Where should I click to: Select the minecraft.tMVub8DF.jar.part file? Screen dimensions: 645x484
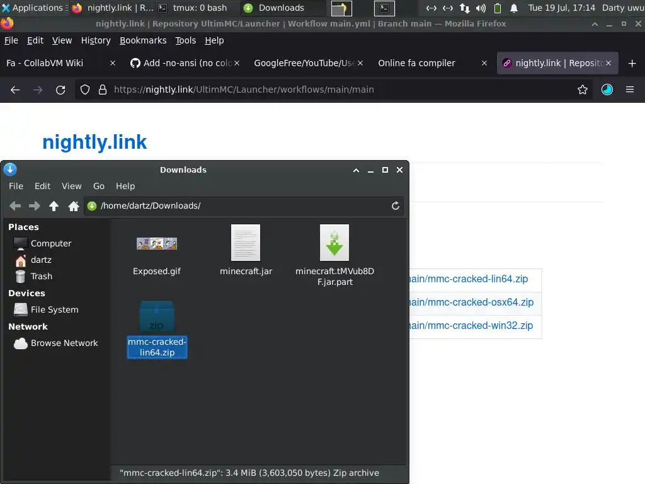click(334, 255)
